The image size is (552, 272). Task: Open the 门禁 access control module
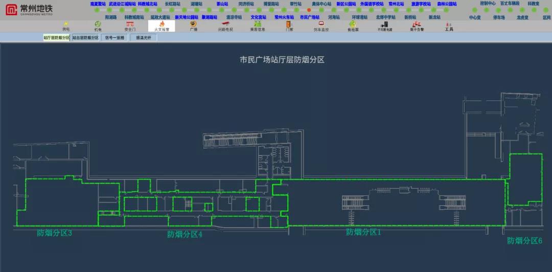point(289,26)
